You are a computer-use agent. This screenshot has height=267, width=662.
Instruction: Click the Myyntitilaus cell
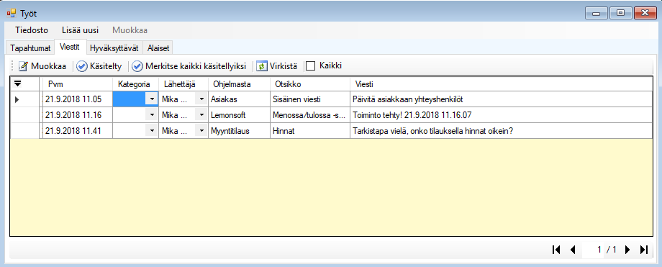[x=239, y=131]
